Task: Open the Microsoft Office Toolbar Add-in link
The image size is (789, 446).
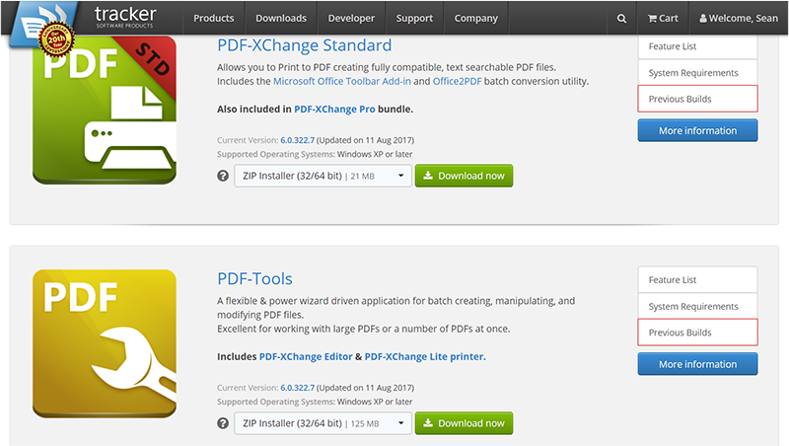Action: 342,81
